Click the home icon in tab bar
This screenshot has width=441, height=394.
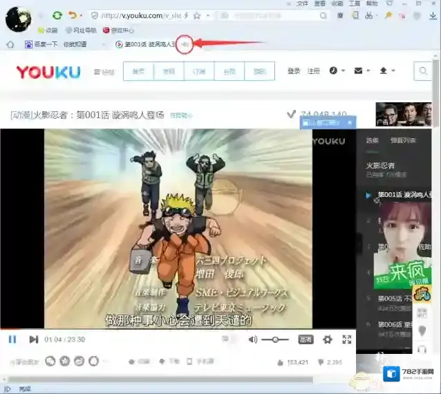[10, 44]
